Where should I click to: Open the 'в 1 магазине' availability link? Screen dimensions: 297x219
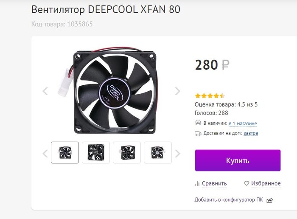[242, 124]
